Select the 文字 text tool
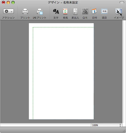The height and width of the screenshot is (133, 126). point(56,11)
